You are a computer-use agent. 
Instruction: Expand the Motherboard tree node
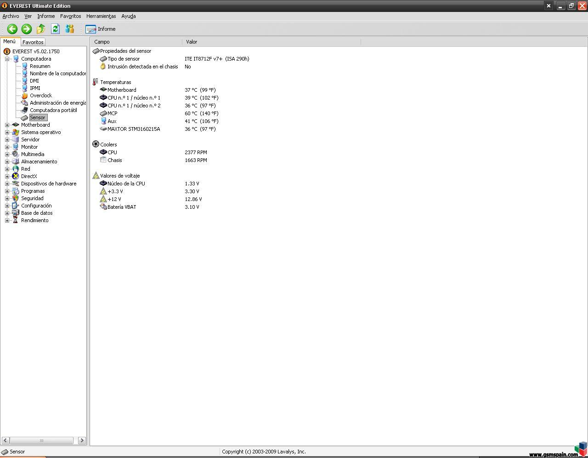(7, 125)
